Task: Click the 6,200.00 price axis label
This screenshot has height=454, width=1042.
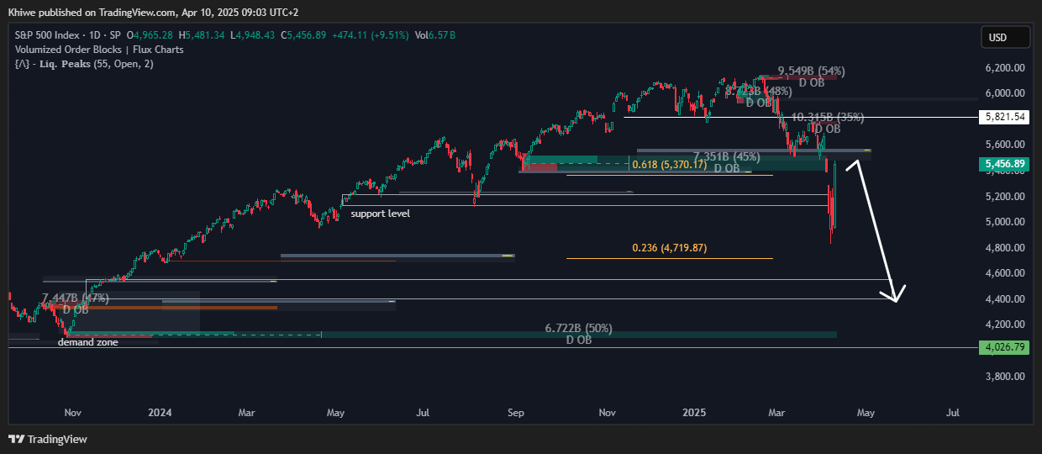Action: tap(1003, 67)
